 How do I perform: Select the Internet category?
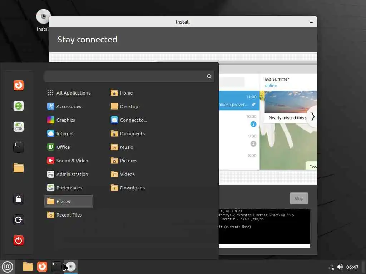click(x=69, y=133)
